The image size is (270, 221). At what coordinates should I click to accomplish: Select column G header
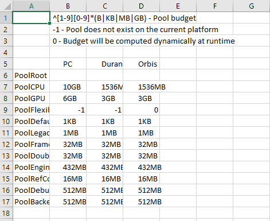pos(251,6)
